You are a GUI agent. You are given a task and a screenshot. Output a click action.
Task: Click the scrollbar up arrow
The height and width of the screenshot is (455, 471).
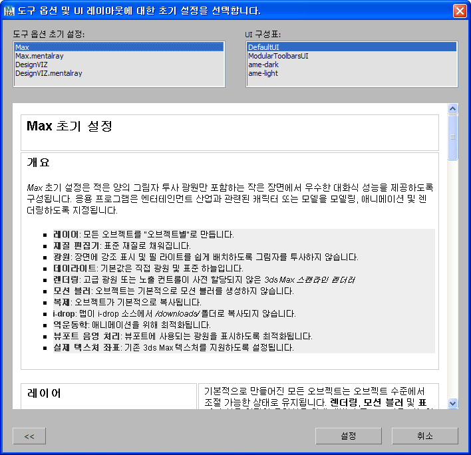coord(452,108)
